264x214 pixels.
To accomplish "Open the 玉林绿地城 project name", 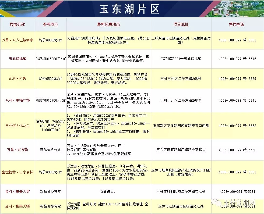I will 17,59.
